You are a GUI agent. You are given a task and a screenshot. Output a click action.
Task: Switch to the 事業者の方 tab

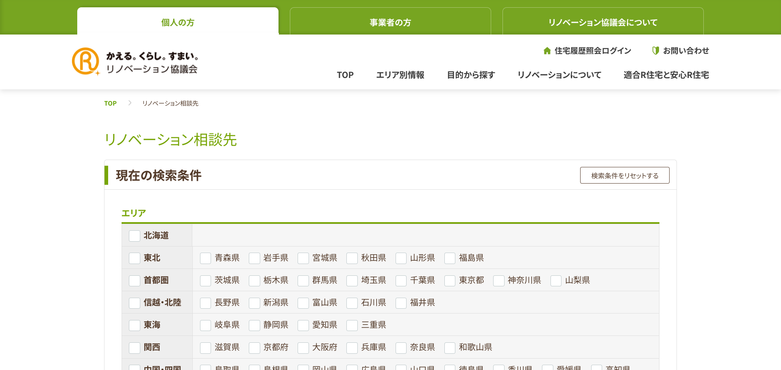pyautogui.click(x=390, y=21)
